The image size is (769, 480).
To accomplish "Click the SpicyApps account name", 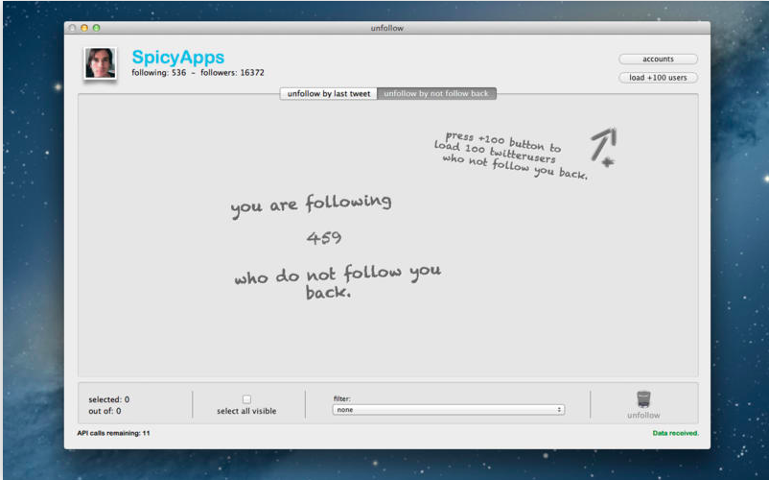I will [178, 58].
